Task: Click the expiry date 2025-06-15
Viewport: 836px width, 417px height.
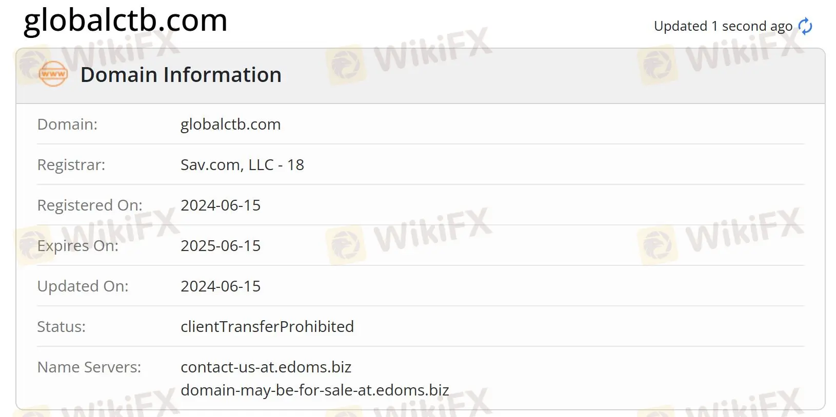Action: (221, 246)
